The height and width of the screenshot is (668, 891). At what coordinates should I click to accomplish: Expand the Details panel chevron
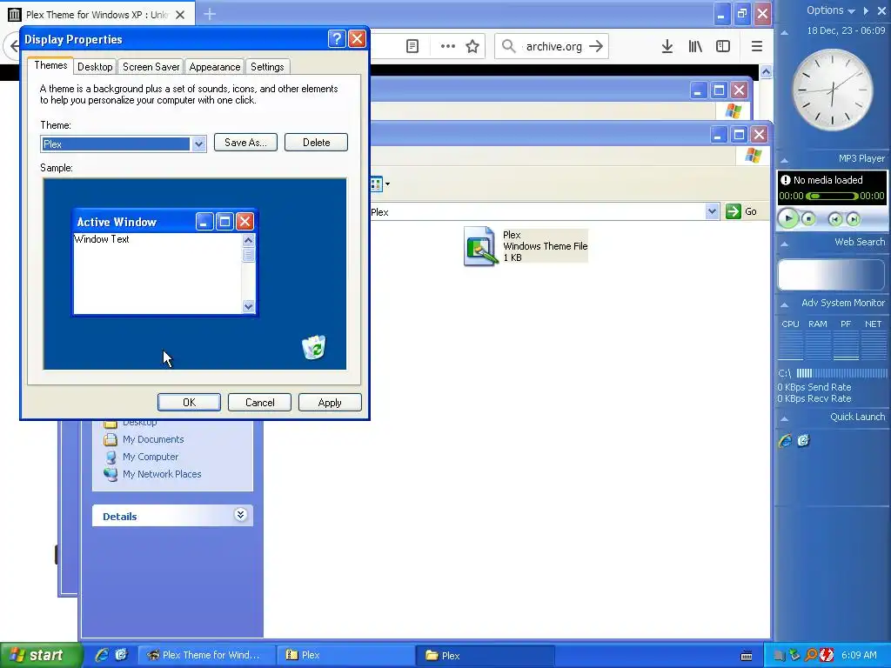click(x=240, y=515)
